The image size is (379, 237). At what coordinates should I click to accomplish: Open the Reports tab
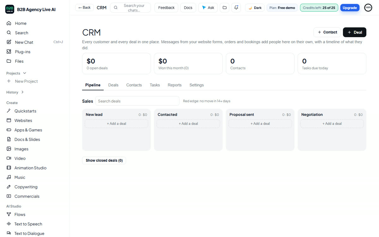pos(175,85)
